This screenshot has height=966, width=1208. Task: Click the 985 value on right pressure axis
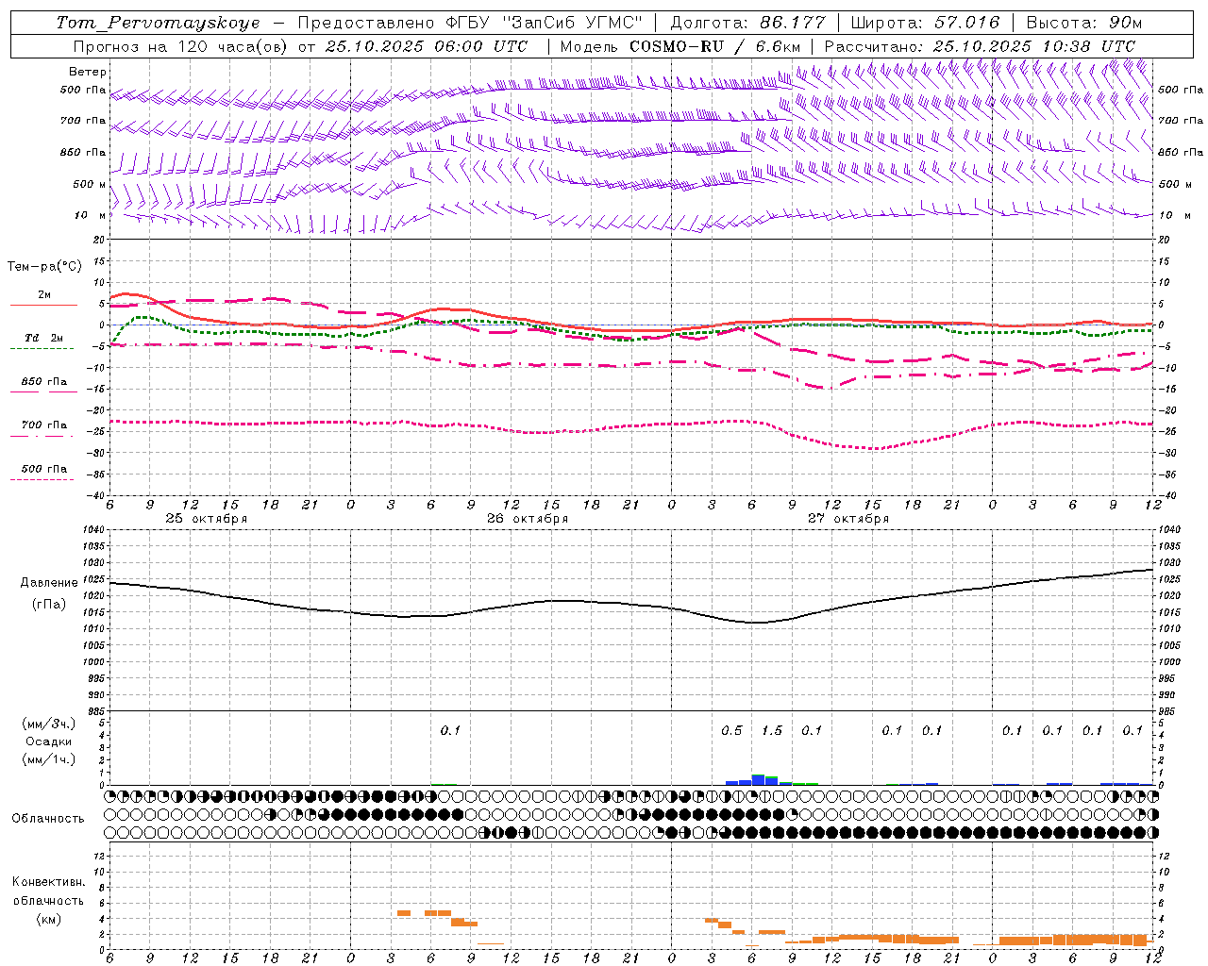(1168, 711)
